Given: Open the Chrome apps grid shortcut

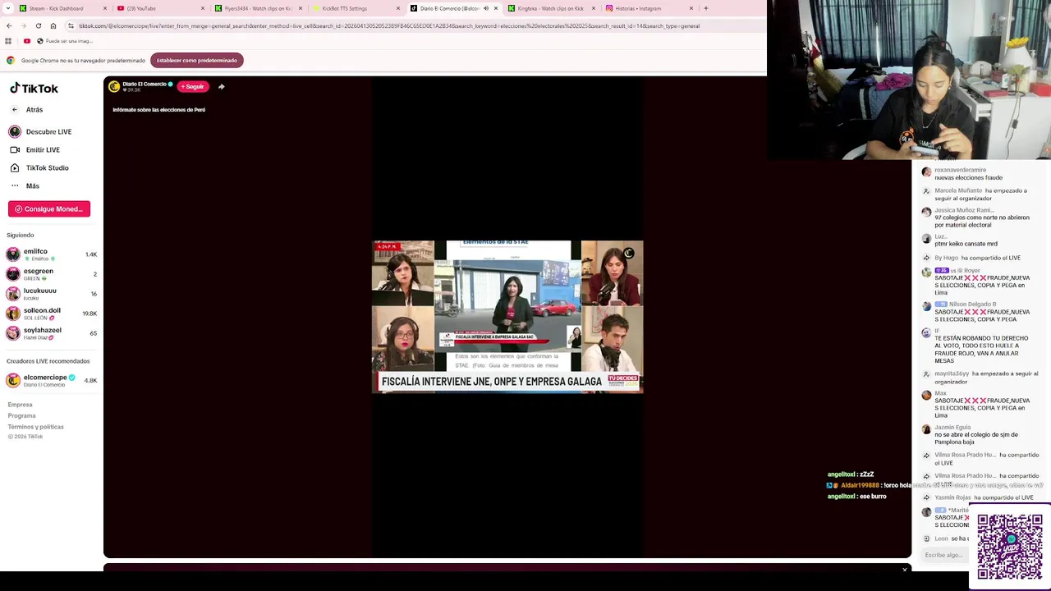Looking at the screenshot, I should [x=8, y=41].
